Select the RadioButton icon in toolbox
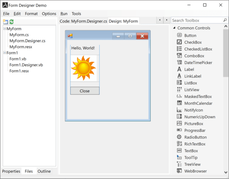Viewport: 229px width, 179px height. click(x=179, y=137)
